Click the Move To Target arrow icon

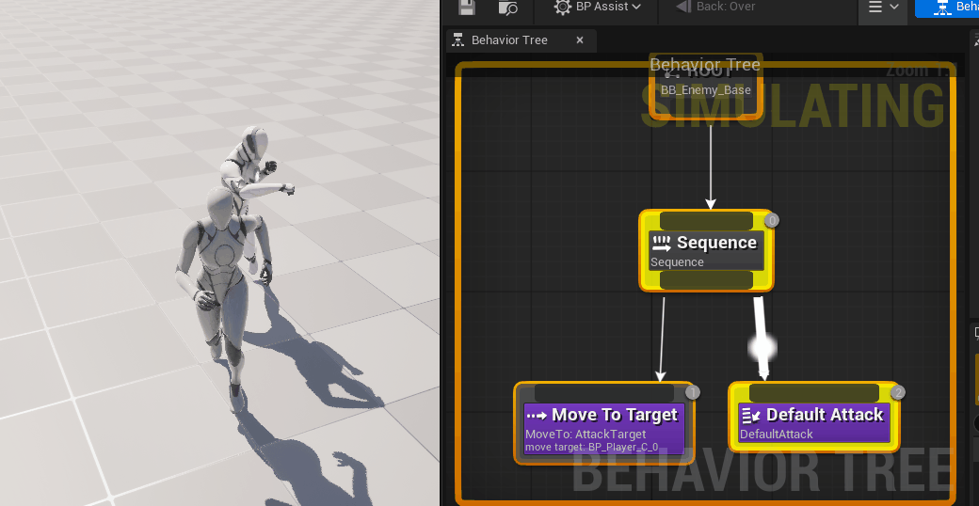click(x=537, y=415)
